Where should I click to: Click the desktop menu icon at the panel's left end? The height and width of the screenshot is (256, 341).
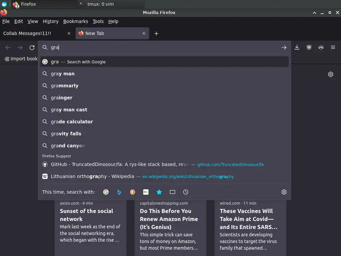pyautogui.click(x=4, y=4)
